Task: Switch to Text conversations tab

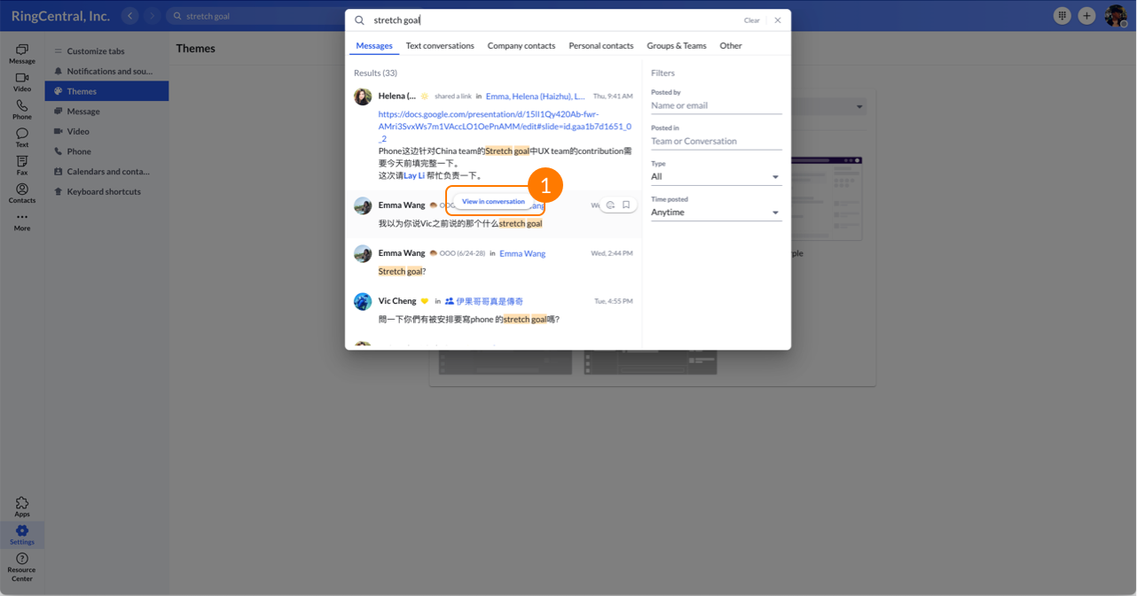Action: coord(440,46)
